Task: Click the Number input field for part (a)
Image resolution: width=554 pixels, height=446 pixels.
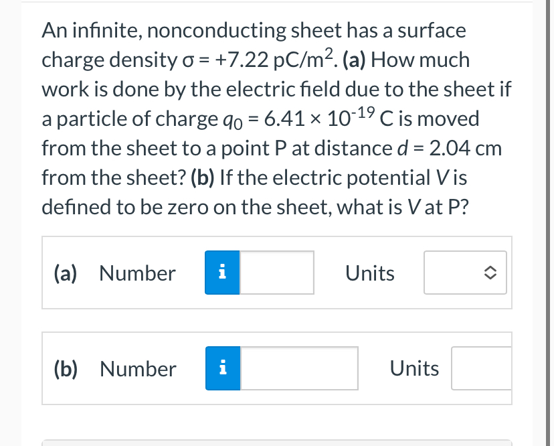Action: tap(278, 273)
